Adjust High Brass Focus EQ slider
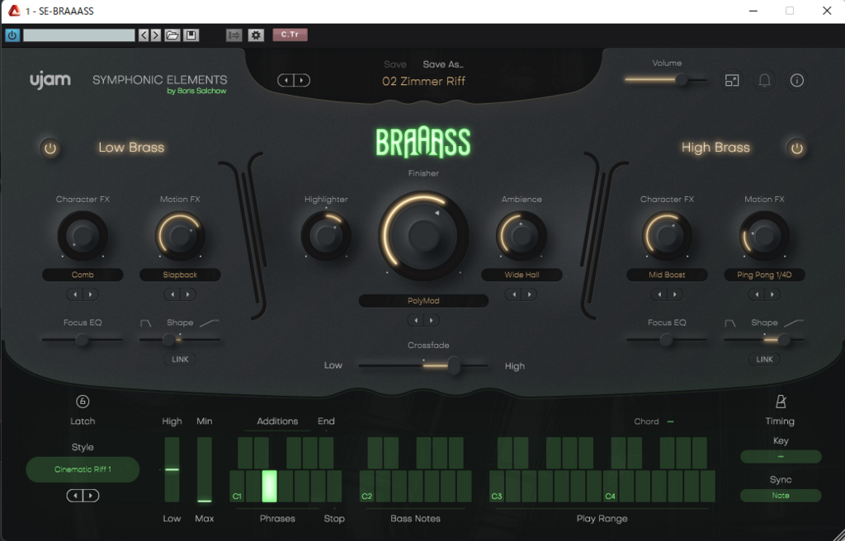The image size is (845, 541). pyautogui.click(x=667, y=340)
